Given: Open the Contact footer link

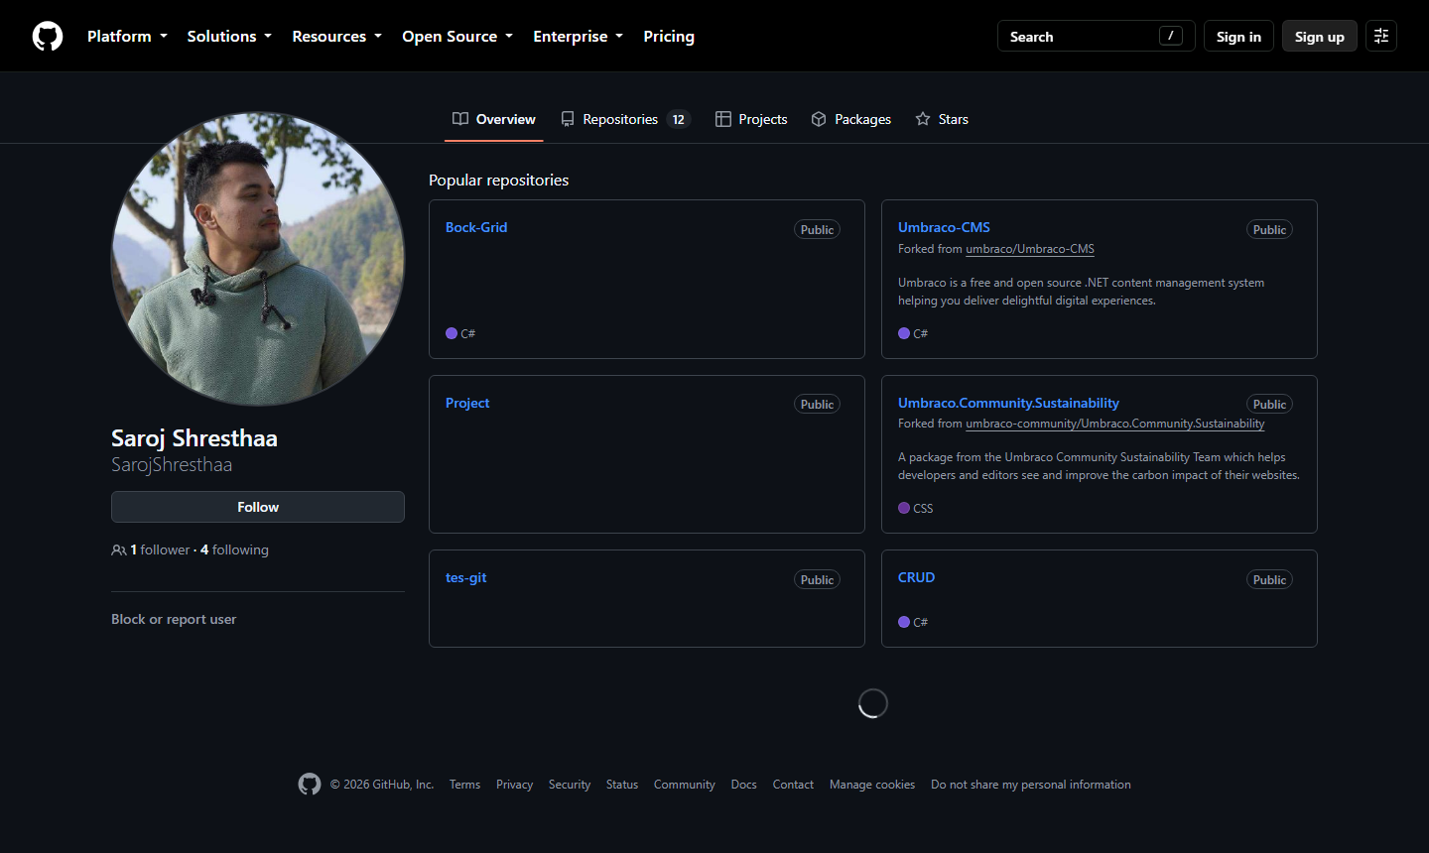Looking at the screenshot, I should [x=793, y=785].
